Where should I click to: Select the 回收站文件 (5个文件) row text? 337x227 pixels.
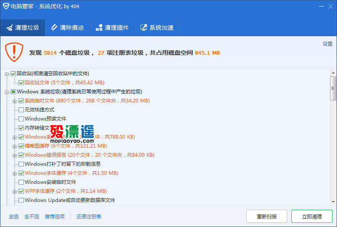click(65, 83)
